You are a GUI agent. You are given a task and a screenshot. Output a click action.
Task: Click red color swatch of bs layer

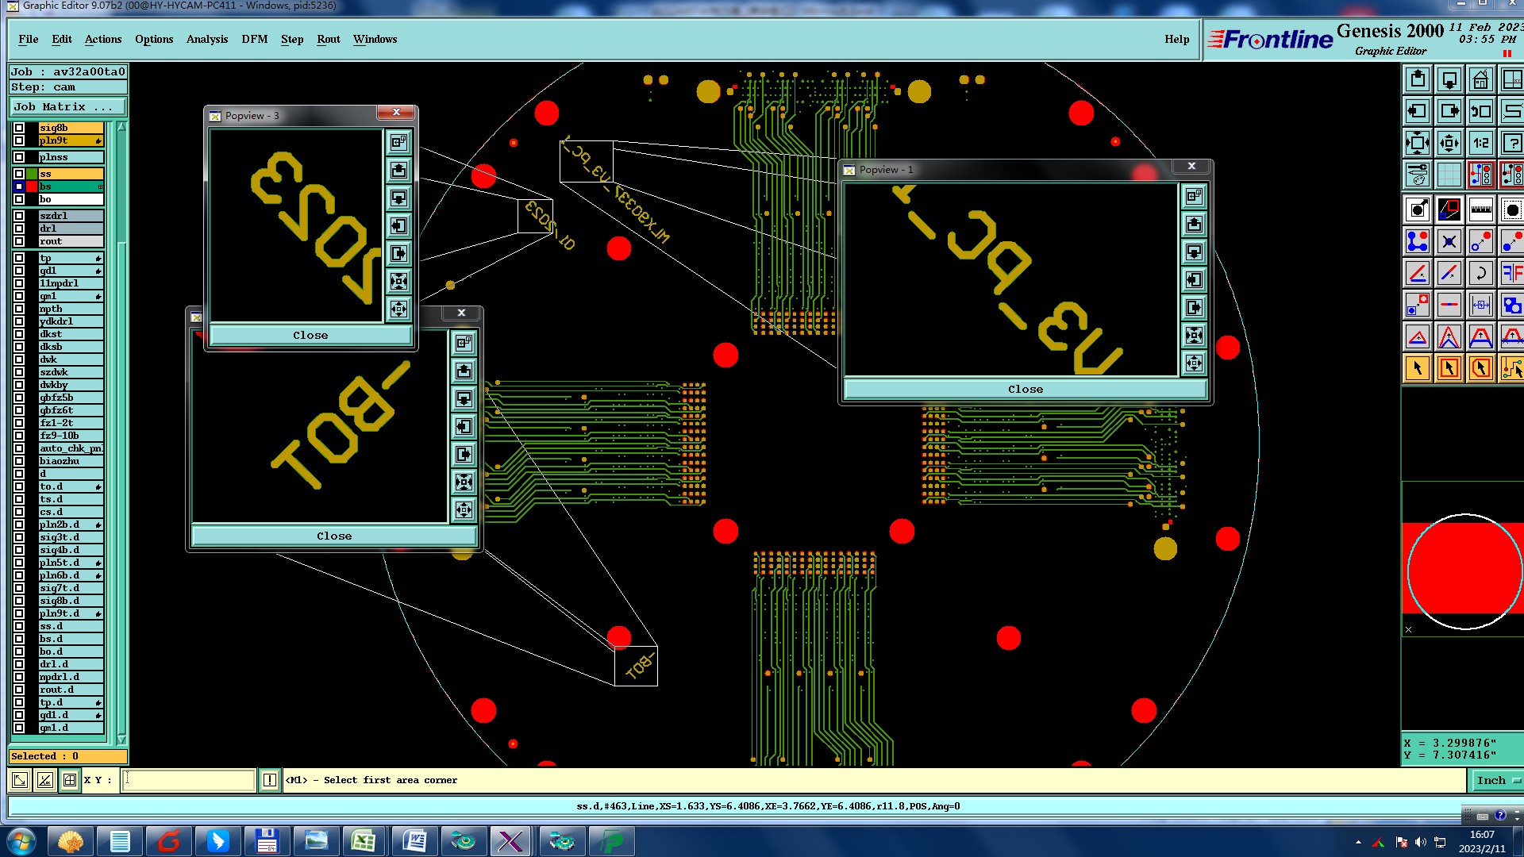(32, 186)
